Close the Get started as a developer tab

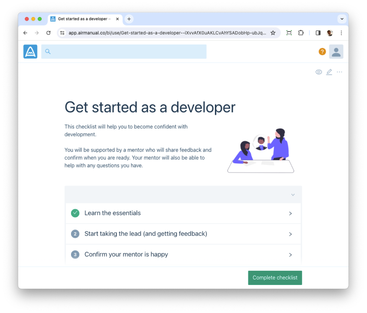(x=117, y=19)
